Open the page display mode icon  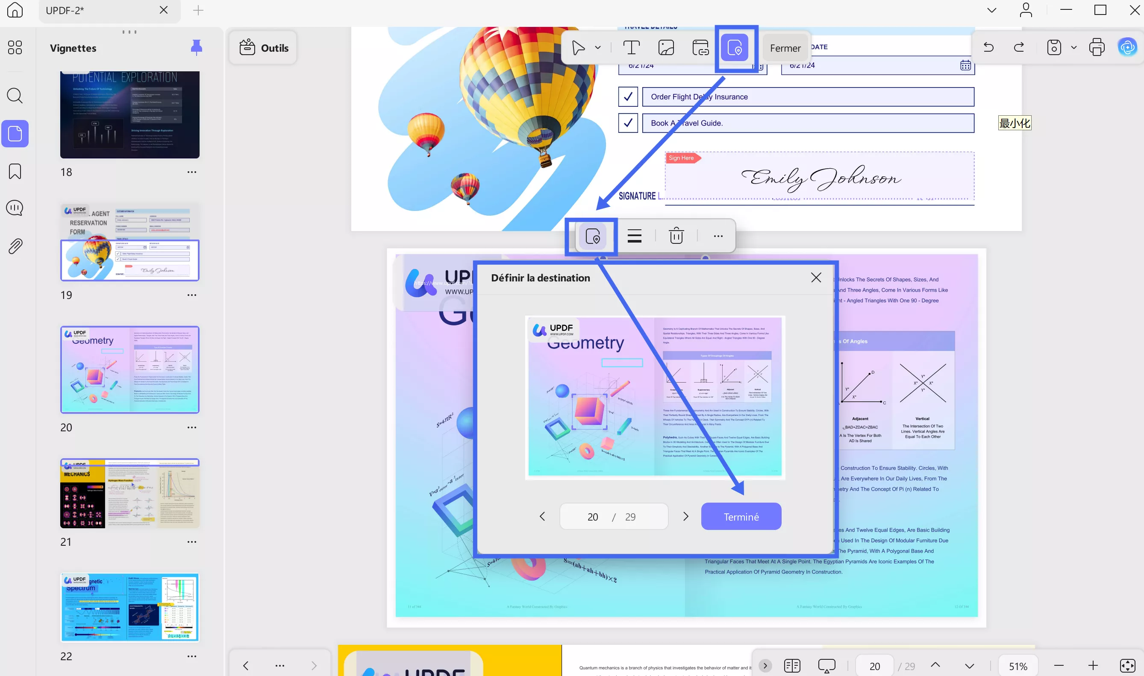click(792, 665)
